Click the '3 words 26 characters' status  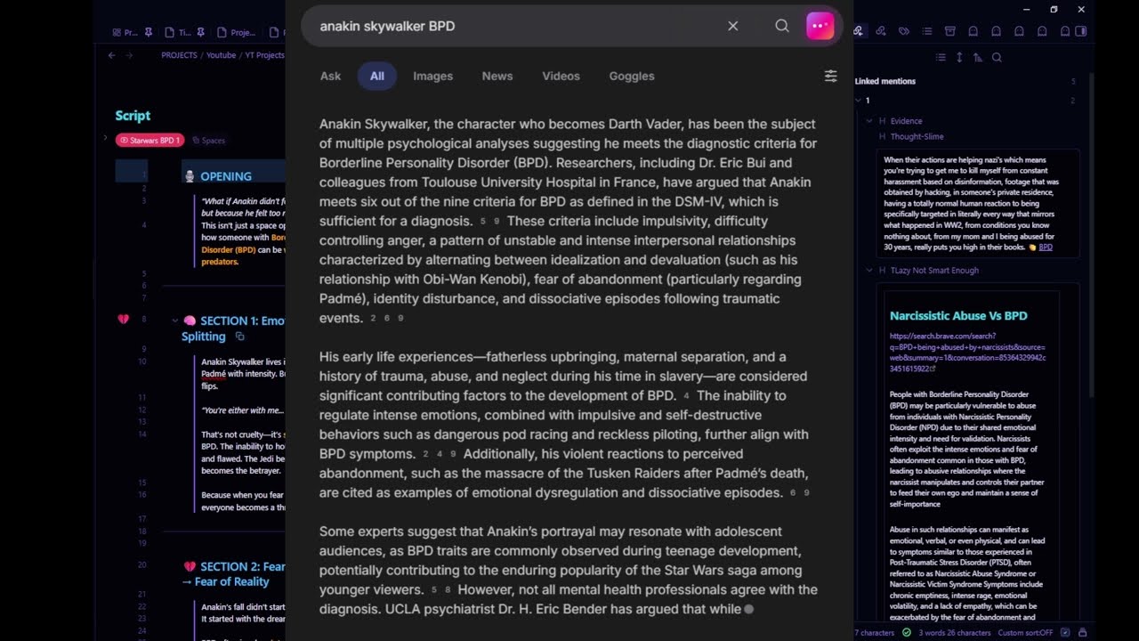pyautogui.click(x=955, y=633)
